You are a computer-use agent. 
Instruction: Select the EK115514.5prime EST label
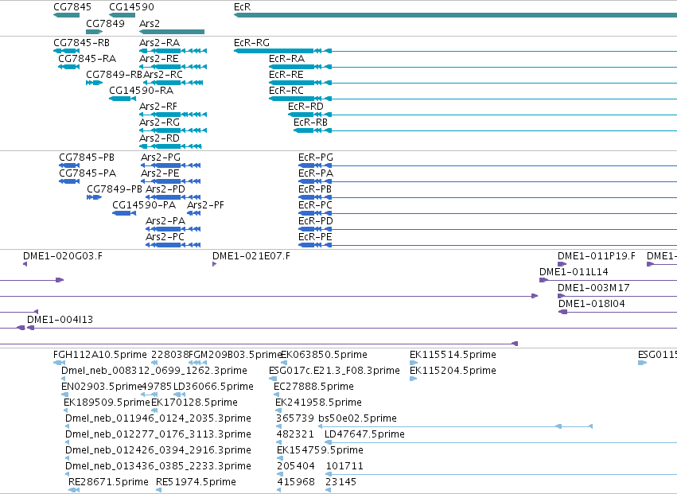[453, 355]
